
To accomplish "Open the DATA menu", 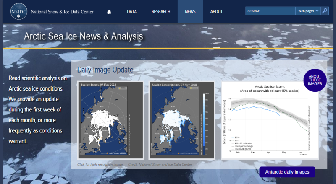I will (132, 12).
